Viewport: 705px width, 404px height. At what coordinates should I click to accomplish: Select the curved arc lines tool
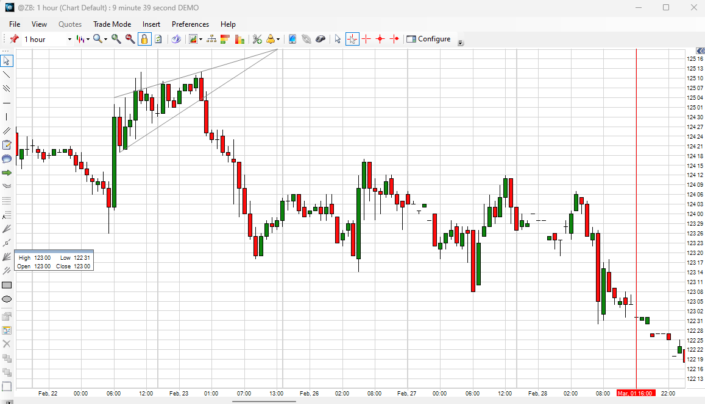pyautogui.click(x=7, y=186)
